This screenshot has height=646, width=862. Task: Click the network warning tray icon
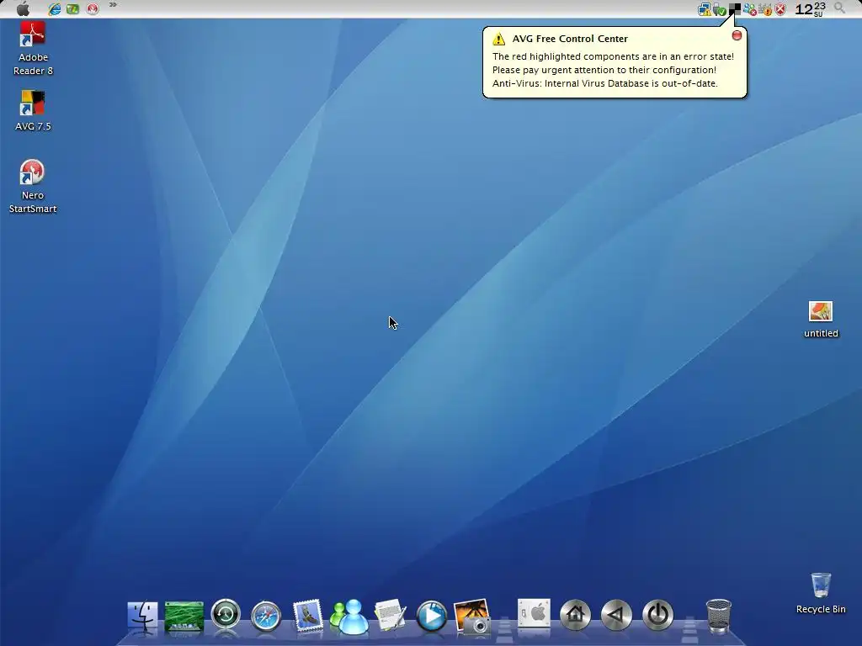(705, 9)
